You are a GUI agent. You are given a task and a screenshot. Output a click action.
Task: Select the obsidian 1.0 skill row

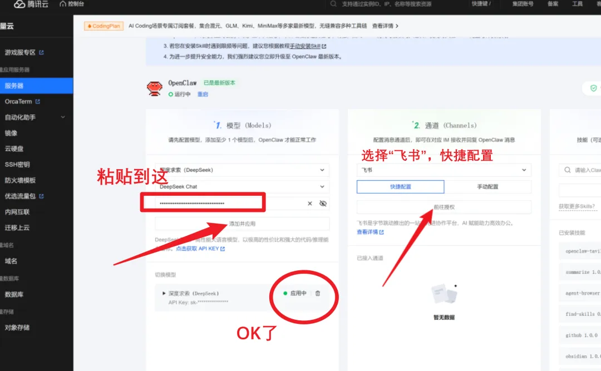[580, 356]
